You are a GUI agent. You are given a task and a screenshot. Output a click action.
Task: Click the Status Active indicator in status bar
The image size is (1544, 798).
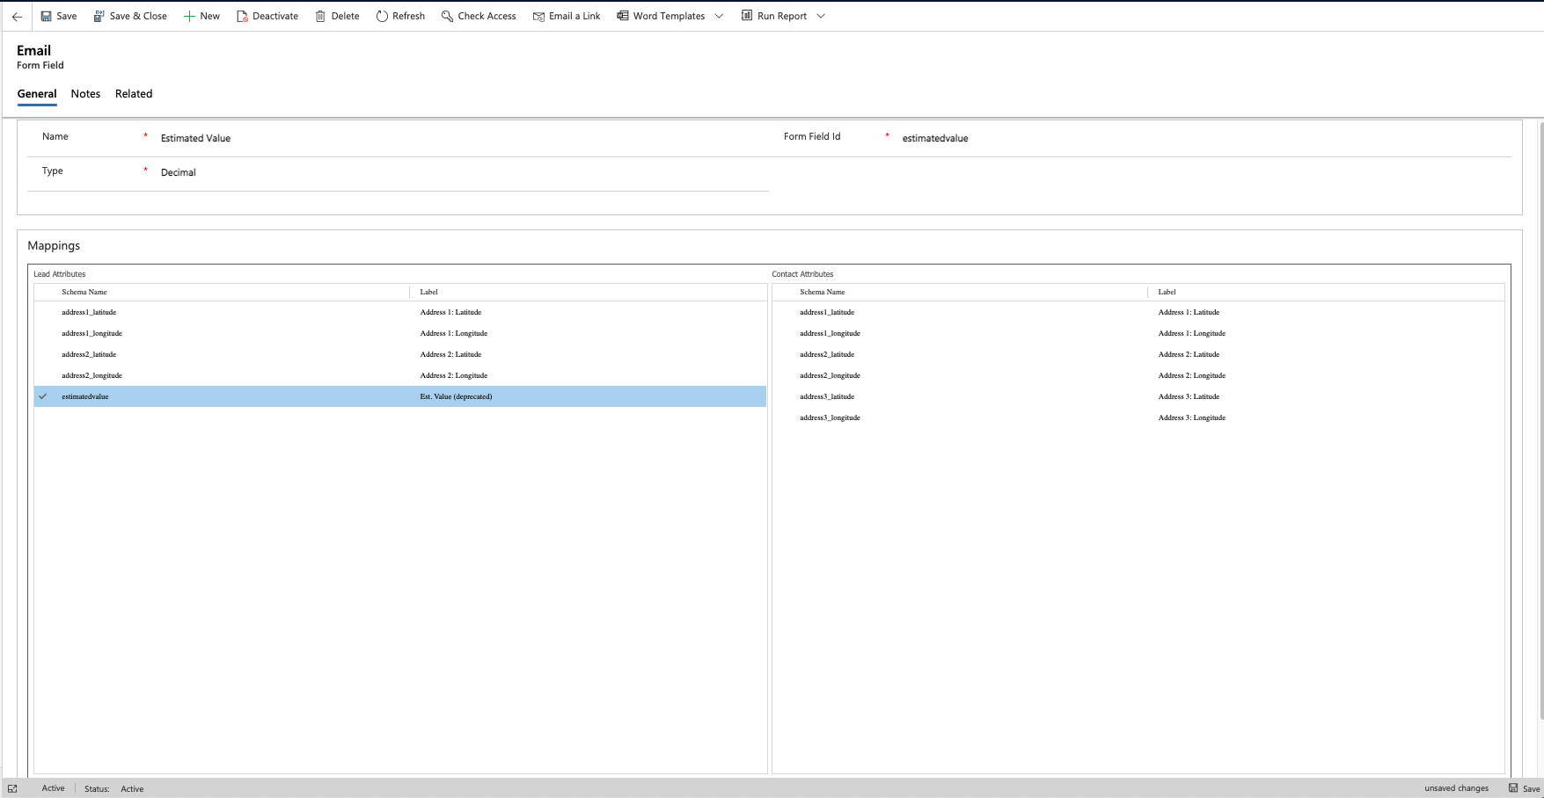(132, 788)
